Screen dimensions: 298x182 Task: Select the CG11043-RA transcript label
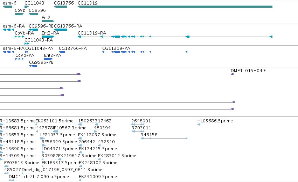(39, 40)
